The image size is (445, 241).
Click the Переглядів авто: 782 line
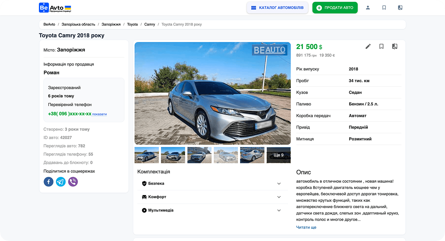(64, 146)
